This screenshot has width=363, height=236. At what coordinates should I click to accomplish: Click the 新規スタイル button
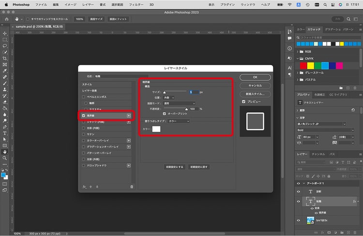click(255, 94)
